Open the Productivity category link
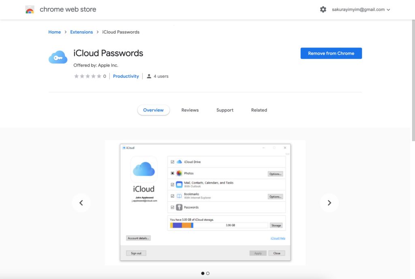 [126, 76]
